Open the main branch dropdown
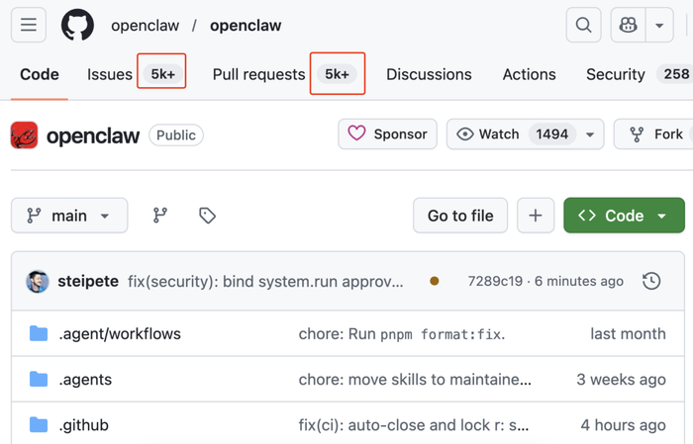693x444 pixels. 69,216
